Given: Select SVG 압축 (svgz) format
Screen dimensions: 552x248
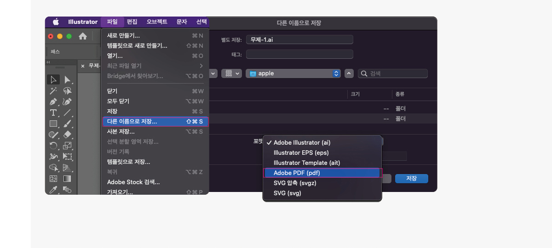Looking at the screenshot, I should (322, 183).
